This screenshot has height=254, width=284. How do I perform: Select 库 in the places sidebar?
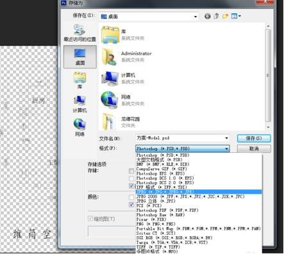tap(79, 81)
